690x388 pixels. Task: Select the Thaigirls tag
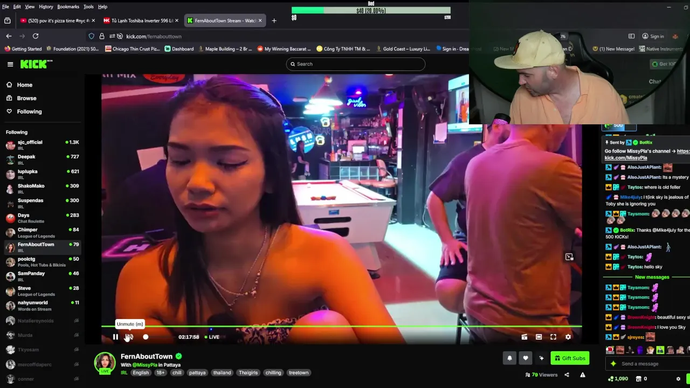[x=249, y=373]
